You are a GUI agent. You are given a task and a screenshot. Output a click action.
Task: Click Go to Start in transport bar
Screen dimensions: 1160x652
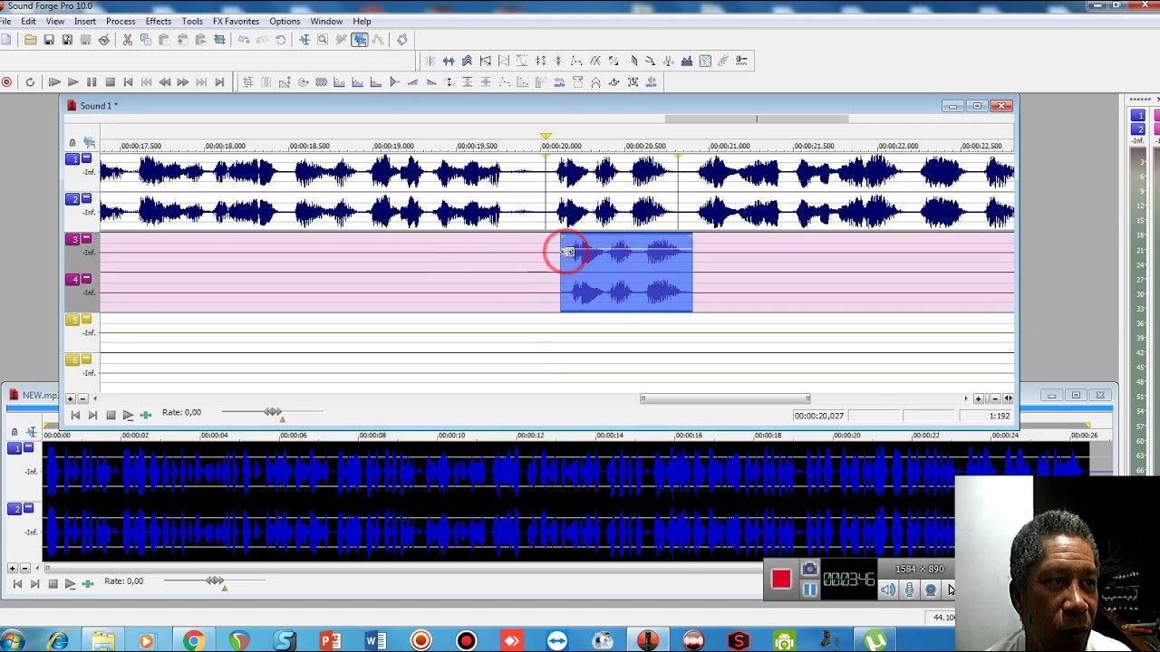(x=128, y=82)
